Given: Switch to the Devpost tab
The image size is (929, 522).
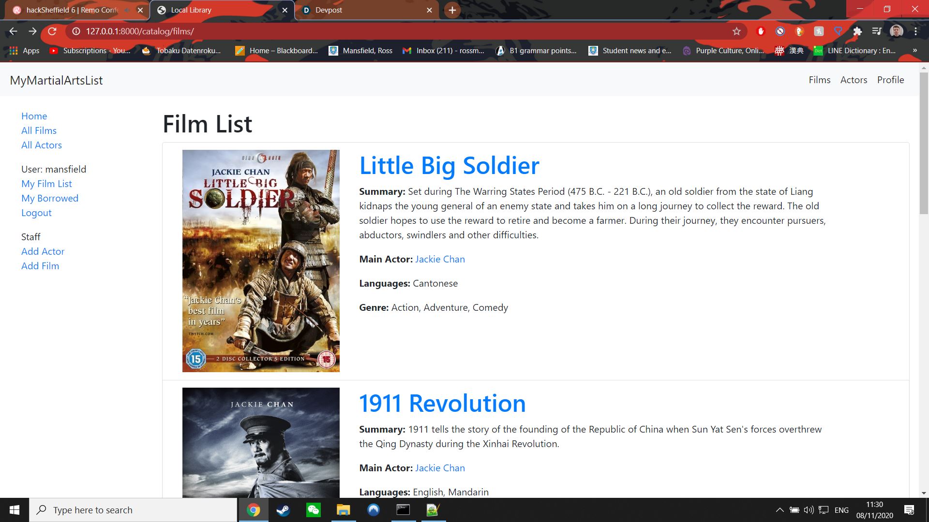Looking at the screenshot, I should pos(329,10).
